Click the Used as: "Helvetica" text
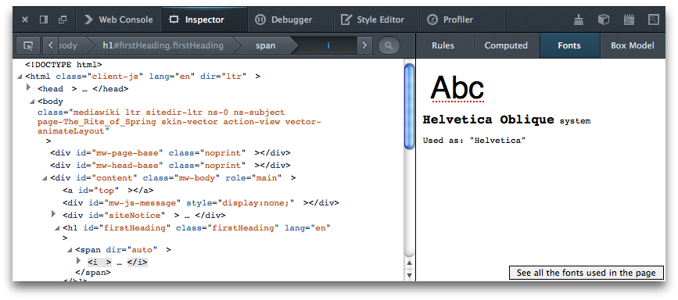This screenshot has width=678, height=300. click(474, 141)
